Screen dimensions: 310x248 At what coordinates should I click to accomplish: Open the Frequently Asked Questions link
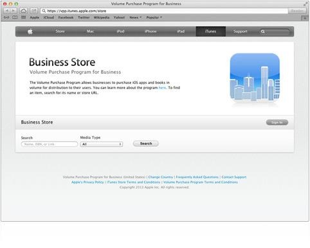[197, 177]
